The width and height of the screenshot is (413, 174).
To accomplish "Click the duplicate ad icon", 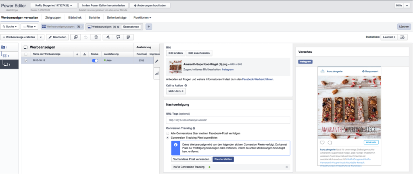I will pos(75,37).
